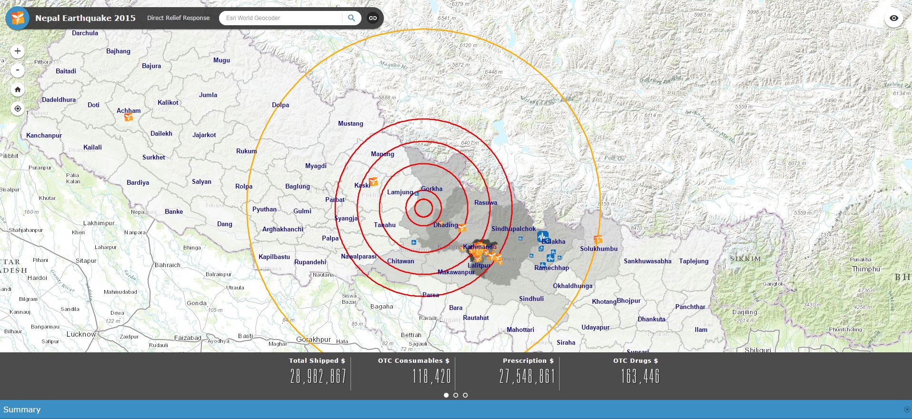Select the first pagination dot

(x=446, y=395)
